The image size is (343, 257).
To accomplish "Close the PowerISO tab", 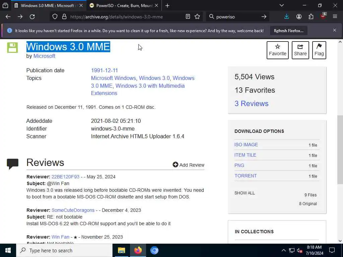I will (x=156, y=5).
